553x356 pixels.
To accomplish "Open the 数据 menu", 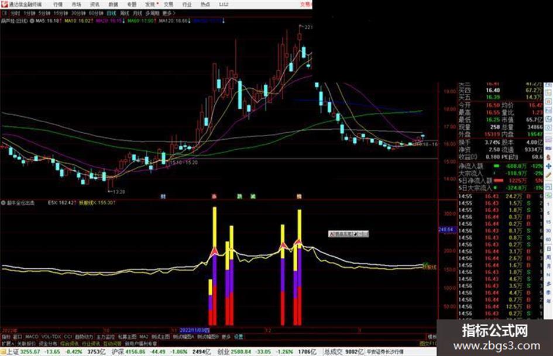I will point(113,4).
